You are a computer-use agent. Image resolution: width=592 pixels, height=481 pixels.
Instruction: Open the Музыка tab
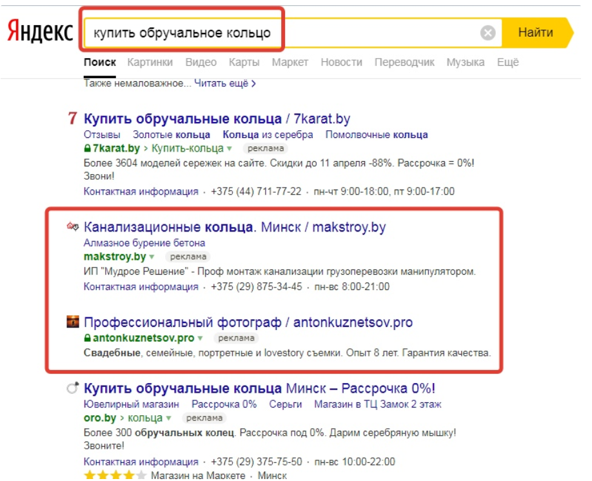click(x=466, y=63)
